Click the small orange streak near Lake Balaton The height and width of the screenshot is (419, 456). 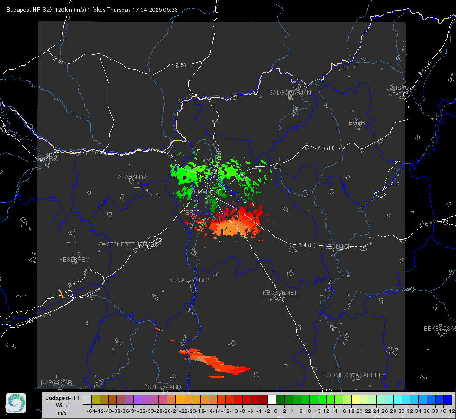[61, 294]
